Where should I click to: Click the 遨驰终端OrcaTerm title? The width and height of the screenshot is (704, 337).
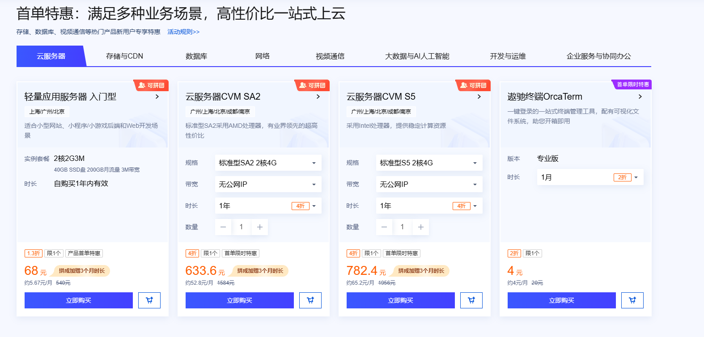[545, 97]
